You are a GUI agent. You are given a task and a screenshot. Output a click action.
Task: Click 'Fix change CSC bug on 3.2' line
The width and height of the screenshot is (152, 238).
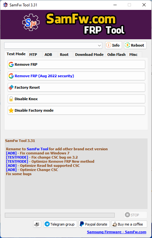54,157
